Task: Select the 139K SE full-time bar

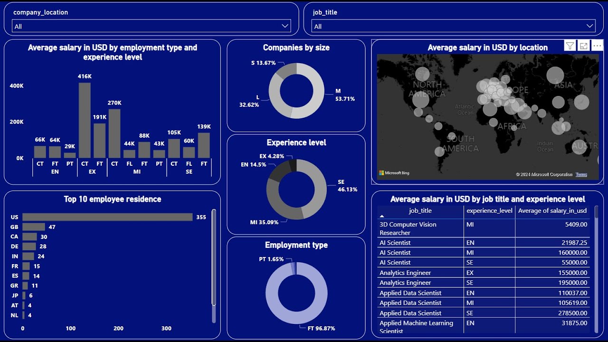Action: coord(204,145)
